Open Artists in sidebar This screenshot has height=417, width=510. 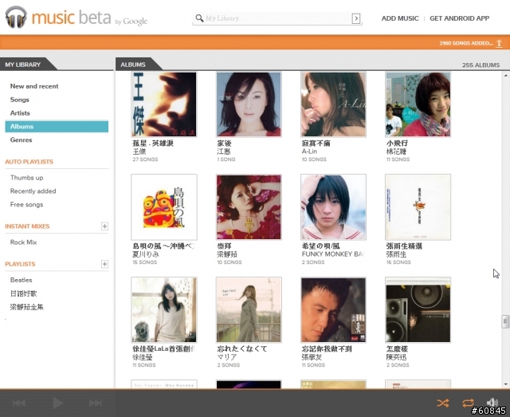coord(20,113)
